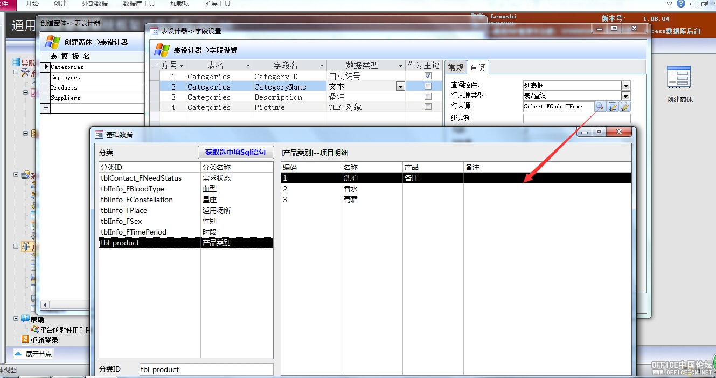Select the tblInfo_FTimePeriod category row
This screenshot has height=378, width=716.
click(x=186, y=232)
